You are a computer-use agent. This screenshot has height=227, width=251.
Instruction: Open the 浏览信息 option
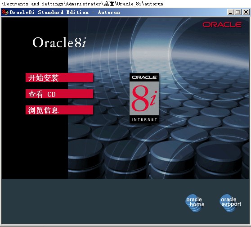click(59, 110)
